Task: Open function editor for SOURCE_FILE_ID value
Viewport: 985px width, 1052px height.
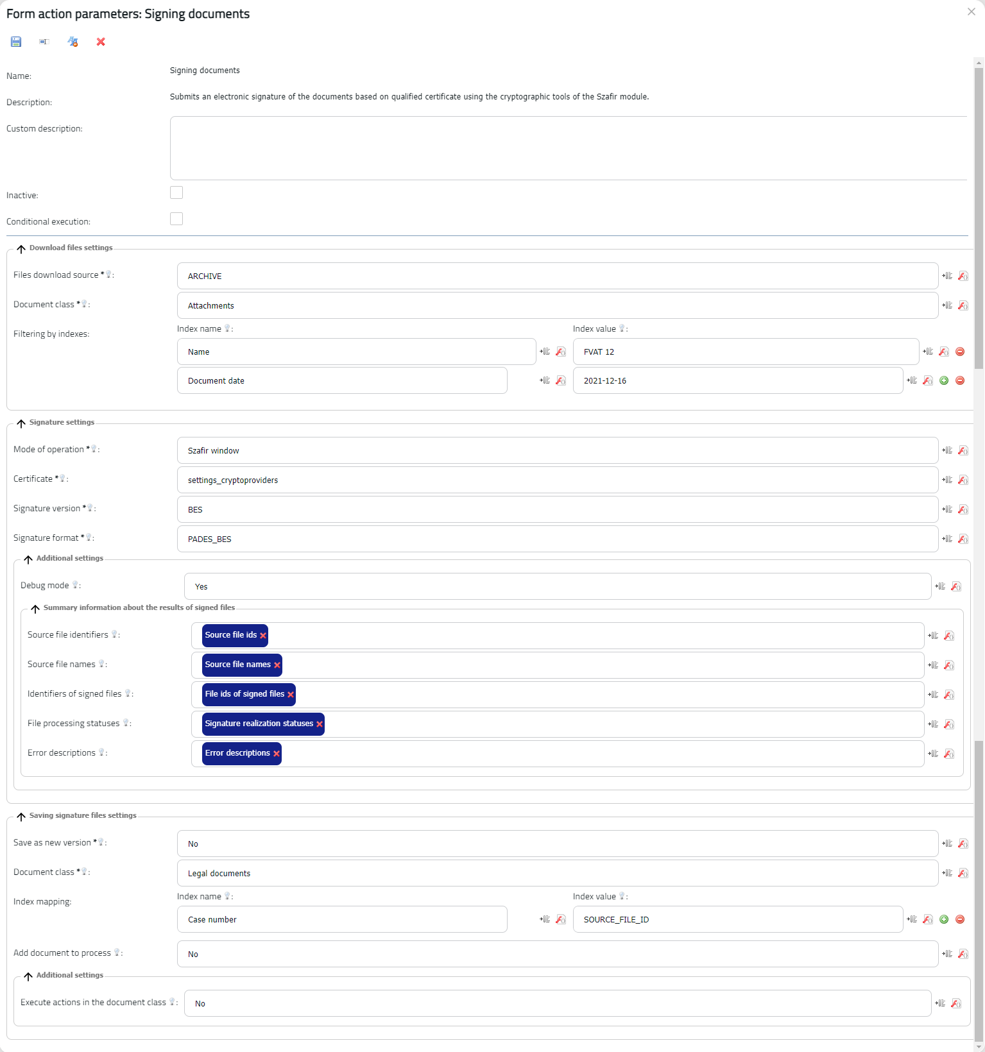Action: coord(928,919)
